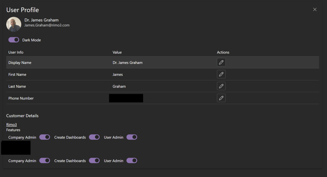Image resolution: width=327 pixels, height=177 pixels.
Task: Toggle Create Dashboards for Rimo3
Action: tap(94, 137)
